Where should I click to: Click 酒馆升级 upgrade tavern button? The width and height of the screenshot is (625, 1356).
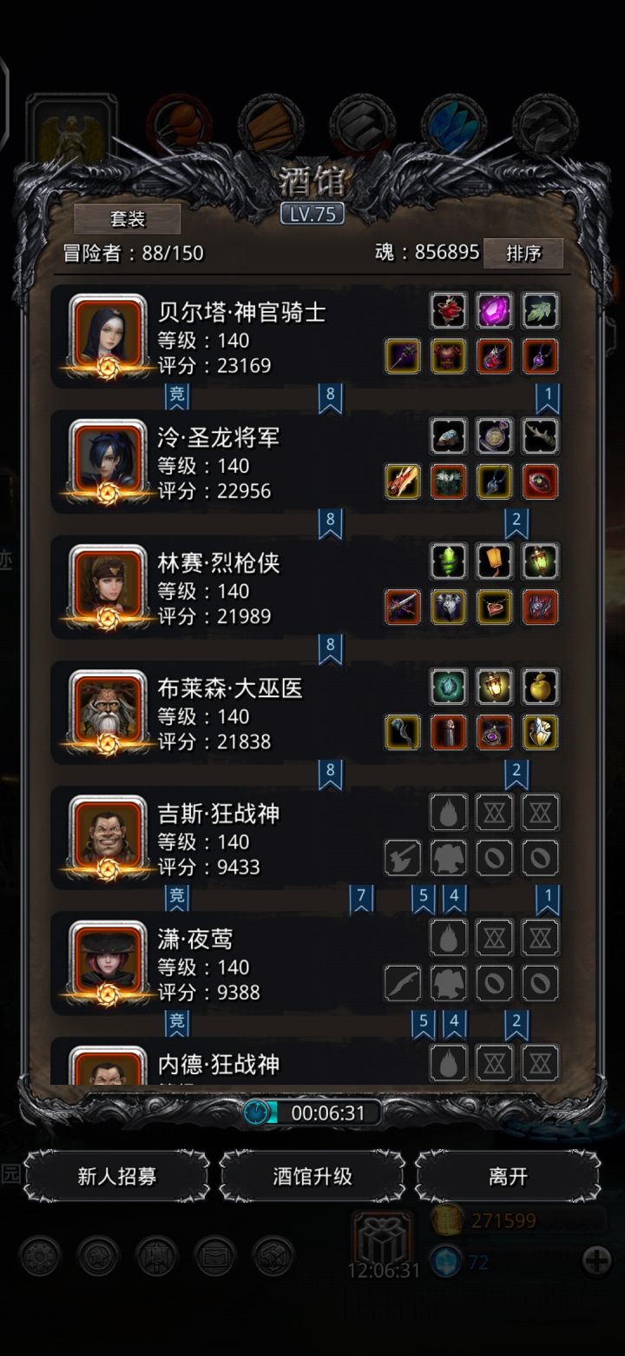(x=312, y=1176)
